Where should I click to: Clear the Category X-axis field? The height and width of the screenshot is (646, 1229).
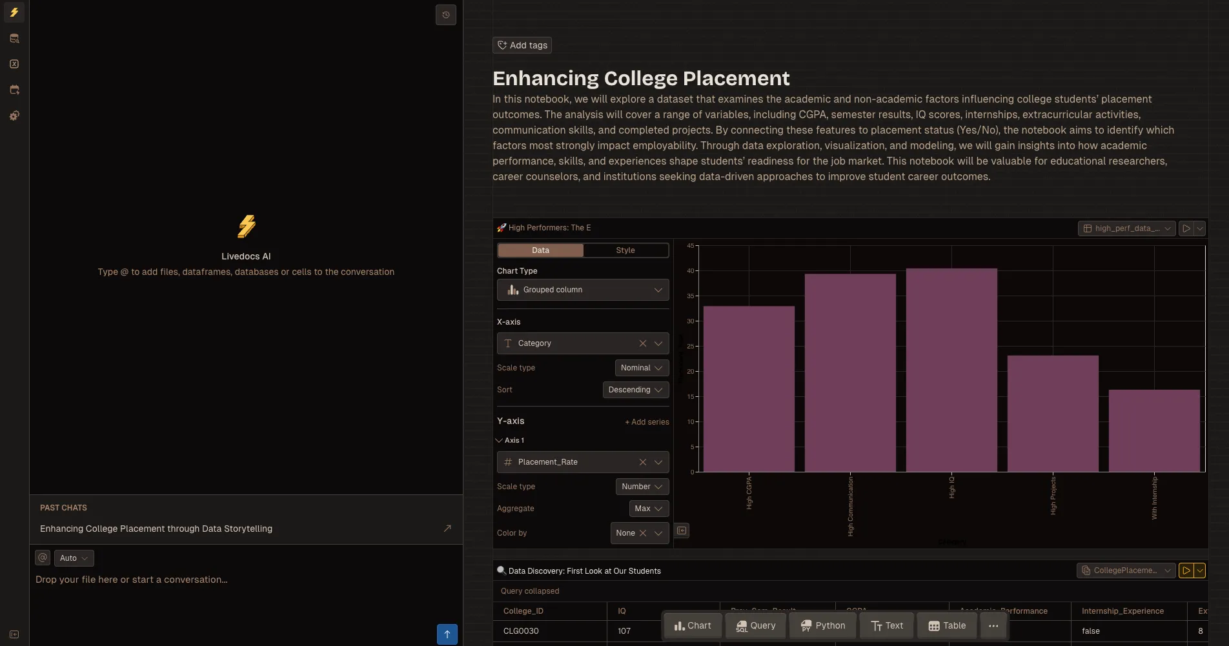tap(642, 343)
